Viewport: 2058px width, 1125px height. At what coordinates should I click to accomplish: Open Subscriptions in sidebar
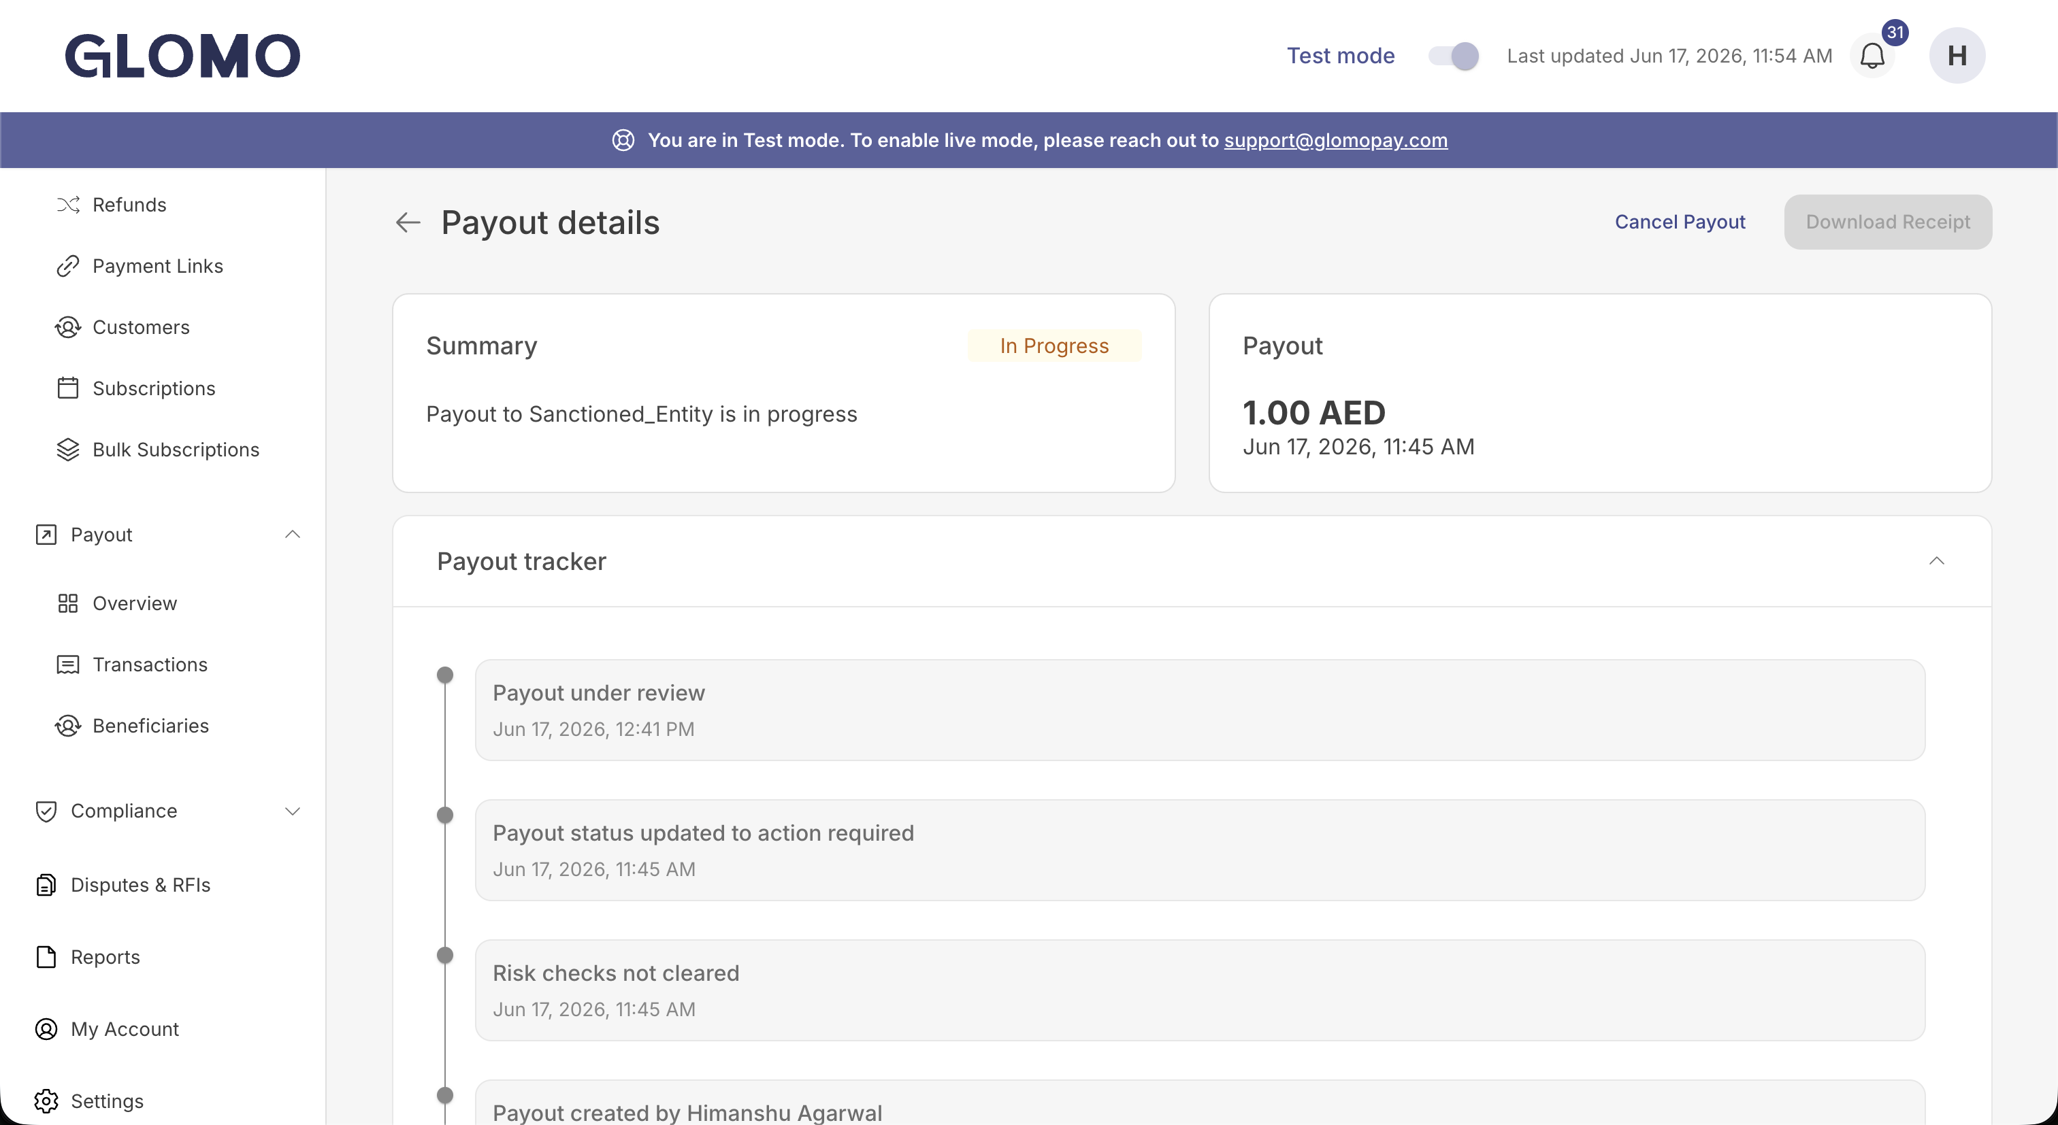154,389
